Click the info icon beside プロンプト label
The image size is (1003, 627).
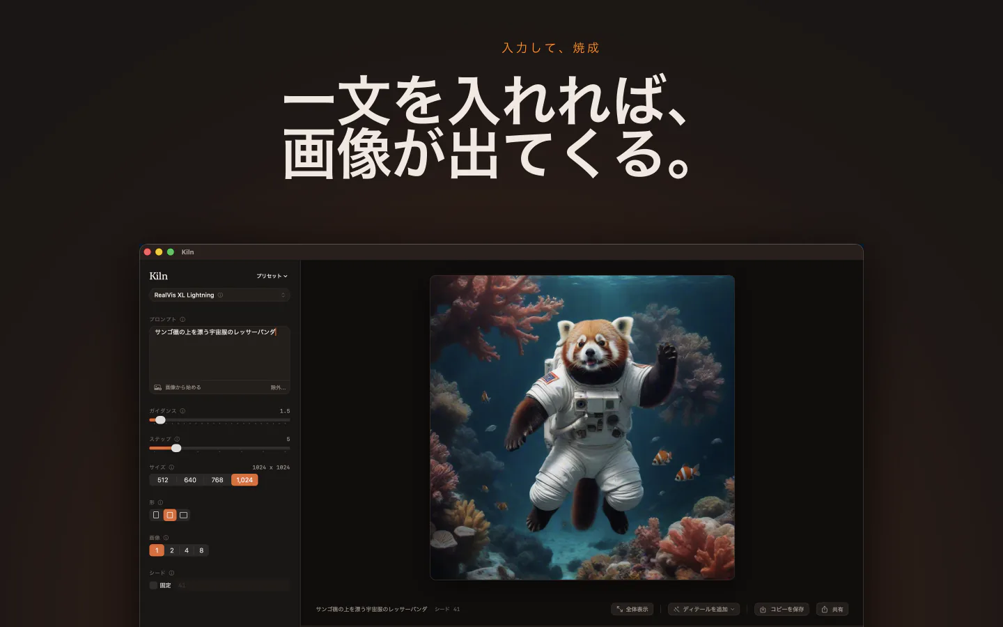182,320
